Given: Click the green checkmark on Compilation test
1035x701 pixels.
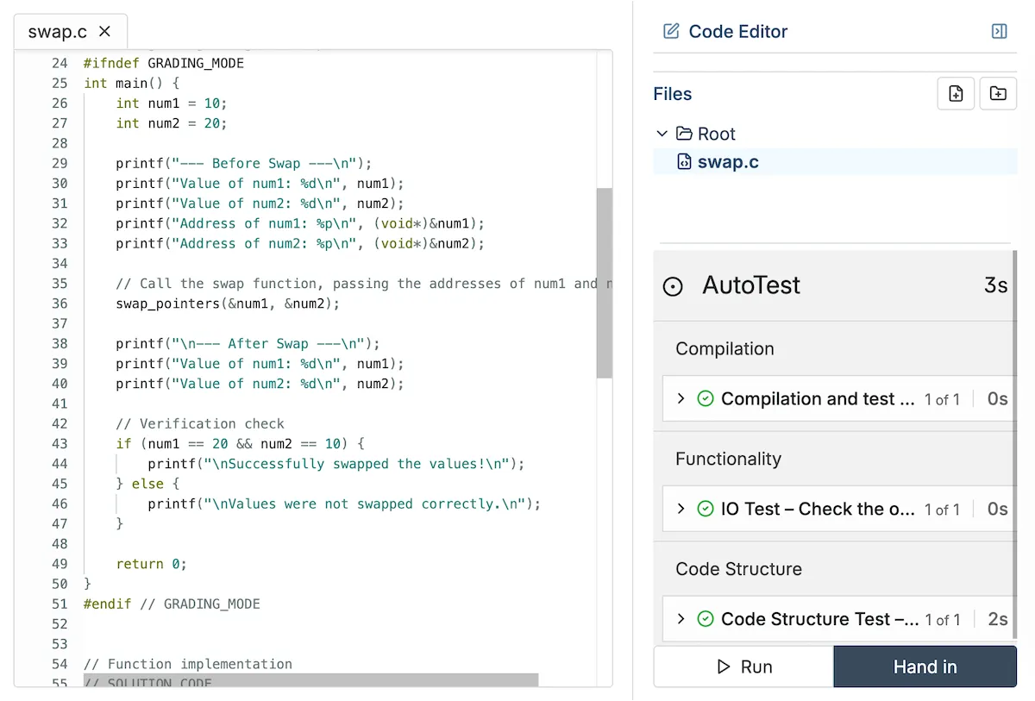Looking at the screenshot, I should point(706,398).
